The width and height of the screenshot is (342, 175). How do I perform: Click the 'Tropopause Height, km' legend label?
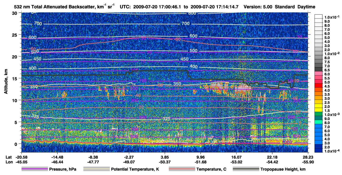[x=283, y=169]
